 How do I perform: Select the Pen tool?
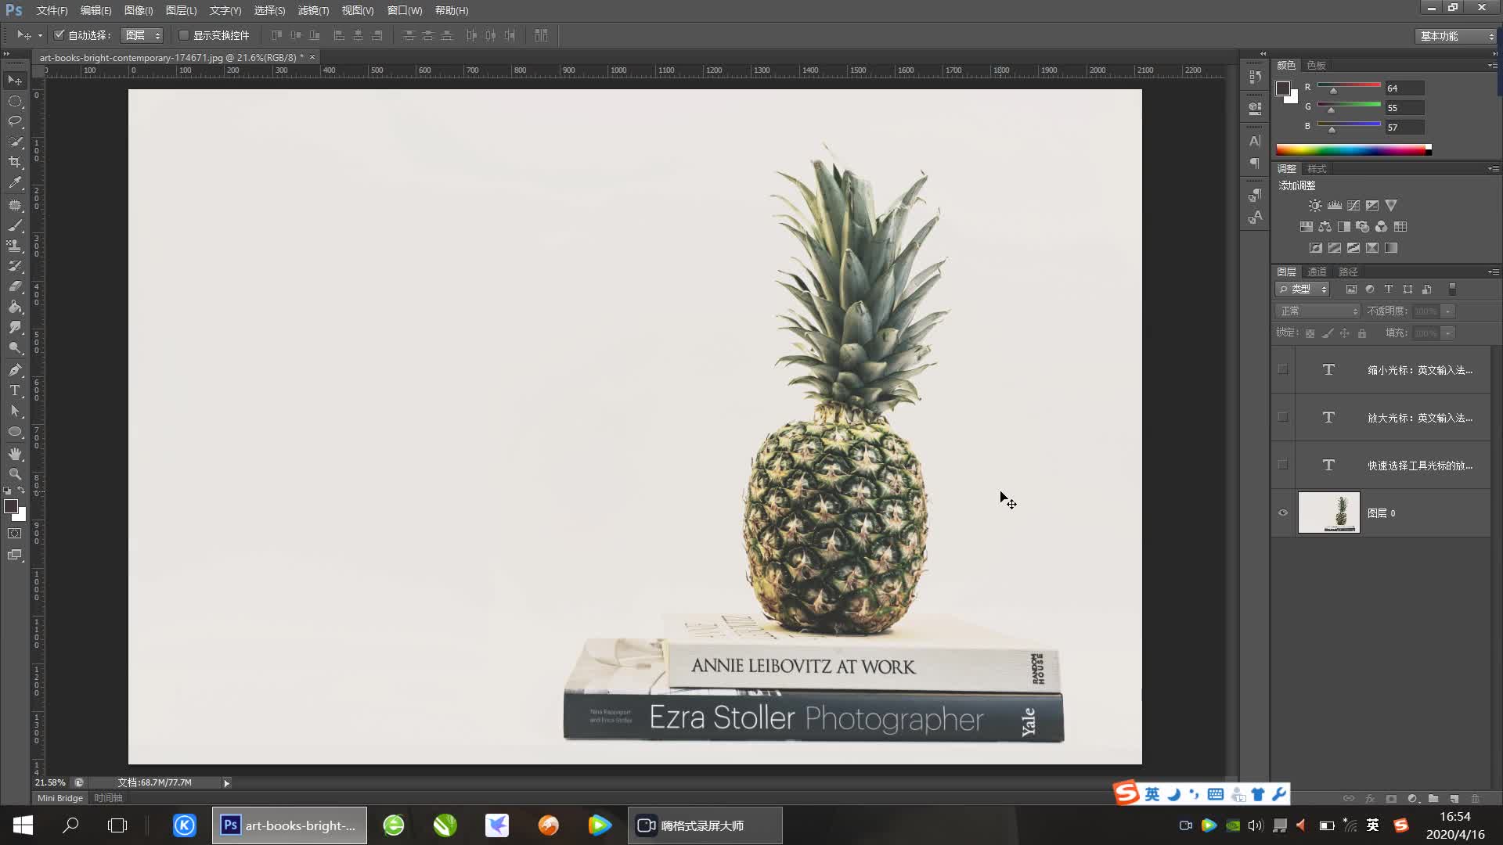point(15,369)
